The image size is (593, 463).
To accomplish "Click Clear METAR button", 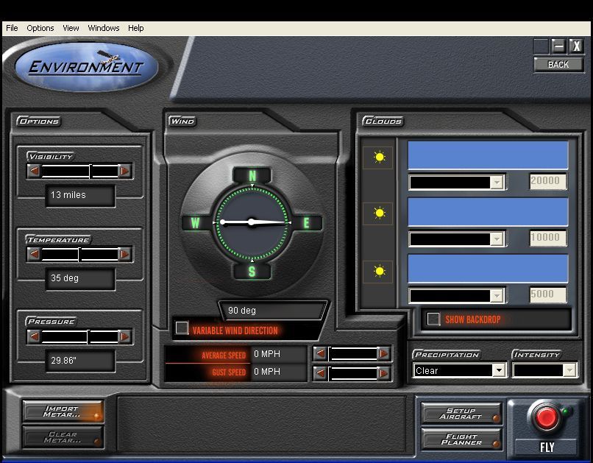I will click(x=63, y=437).
